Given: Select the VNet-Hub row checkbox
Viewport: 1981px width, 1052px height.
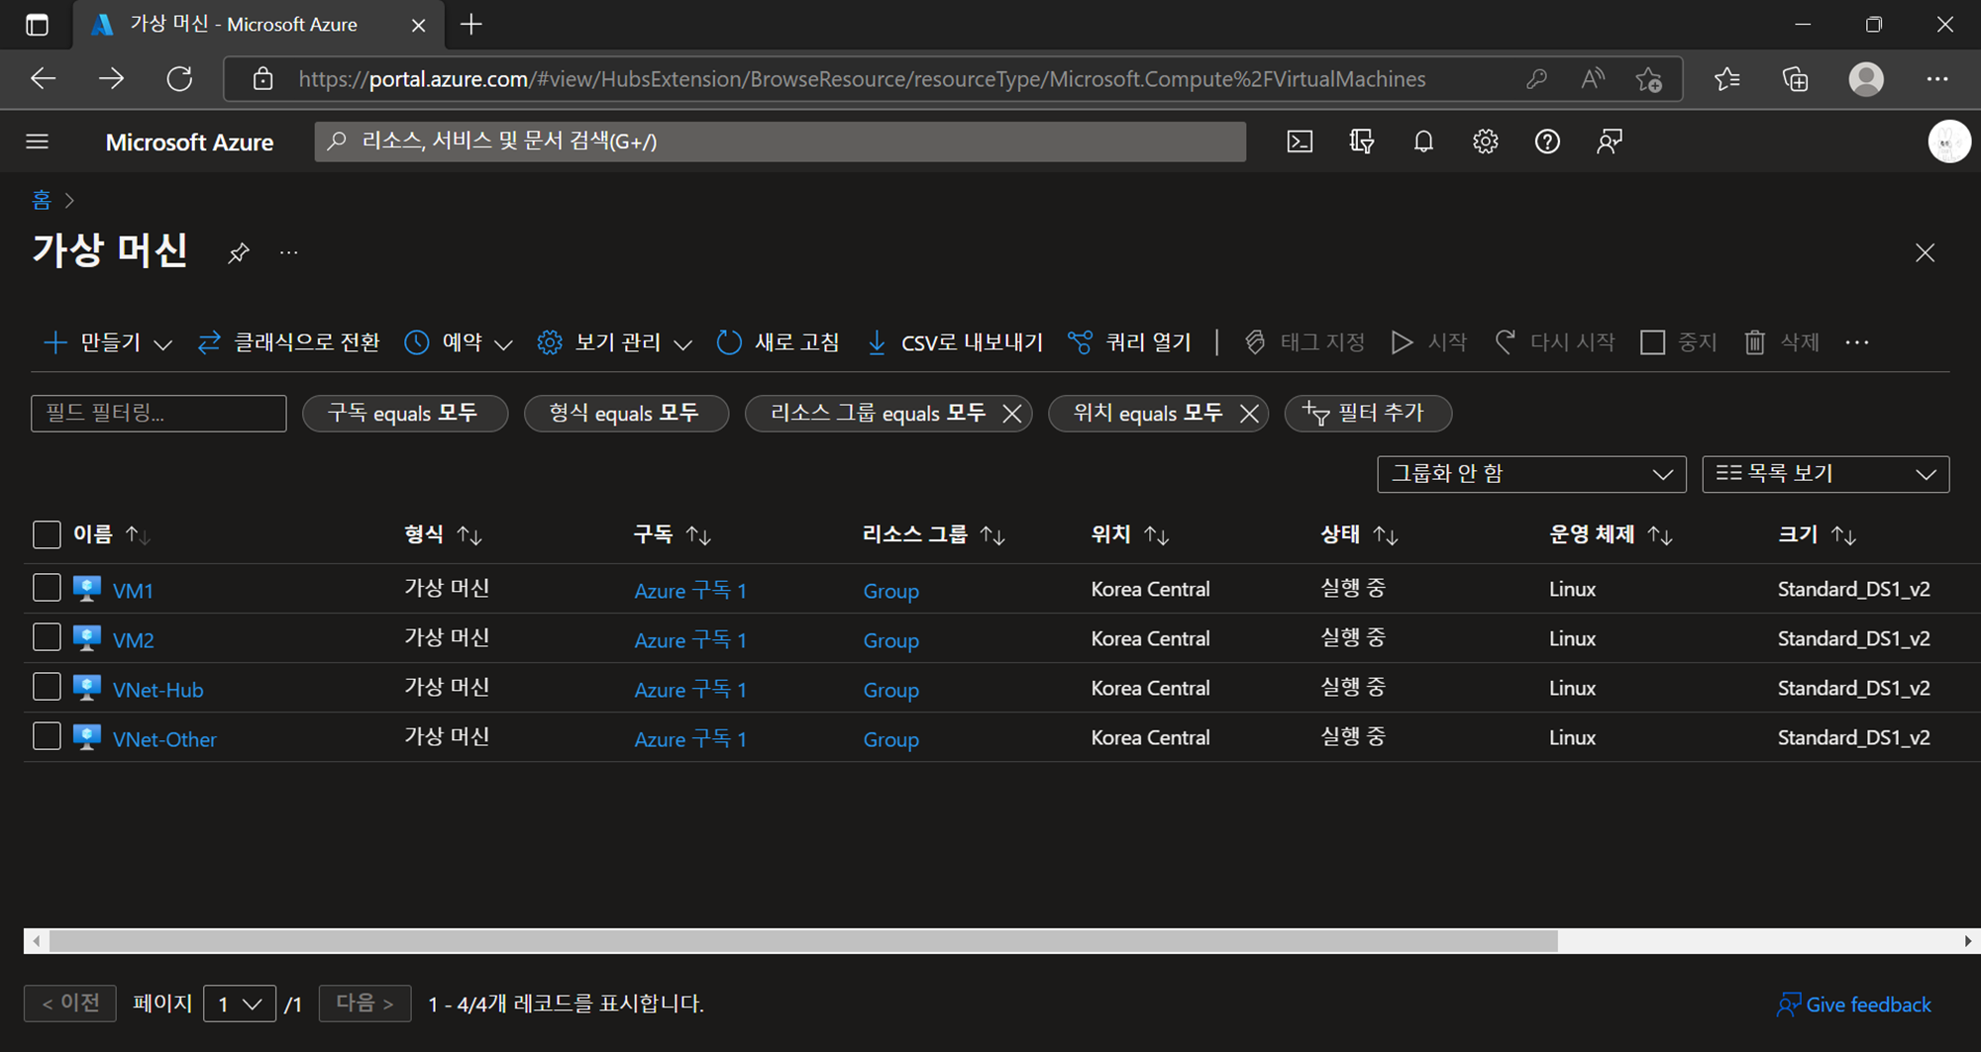Looking at the screenshot, I should (47, 687).
